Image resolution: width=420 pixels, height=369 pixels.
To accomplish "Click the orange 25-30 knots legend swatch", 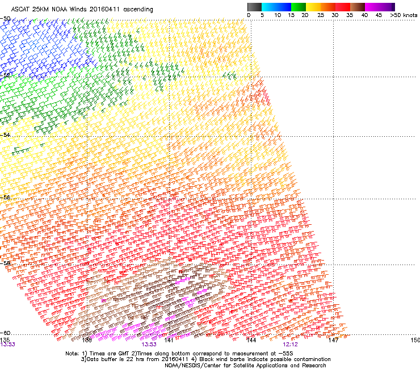I will pyautogui.click(x=328, y=7).
